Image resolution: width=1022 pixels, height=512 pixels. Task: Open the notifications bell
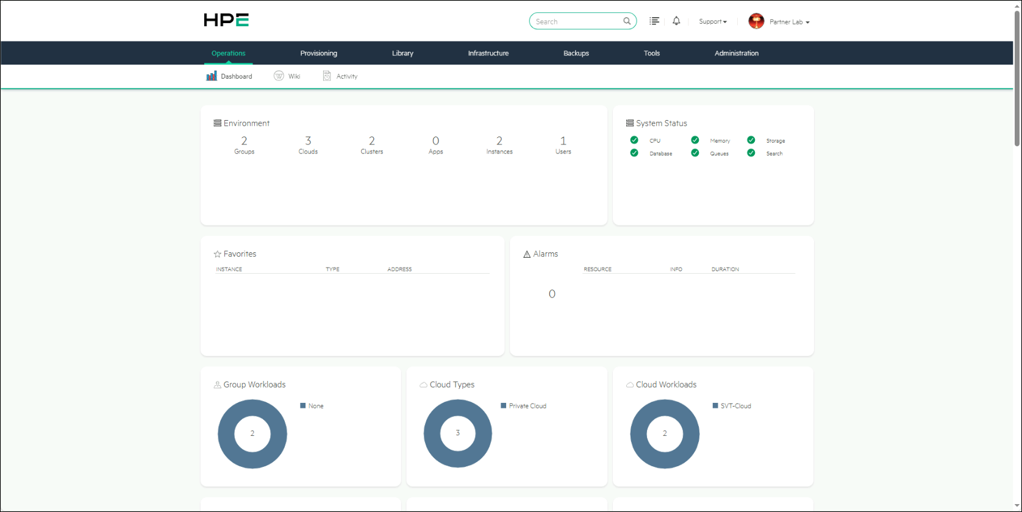676,21
